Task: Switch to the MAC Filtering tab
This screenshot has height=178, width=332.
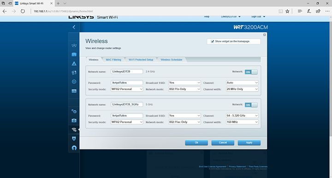Action: click(x=113, y=60)
